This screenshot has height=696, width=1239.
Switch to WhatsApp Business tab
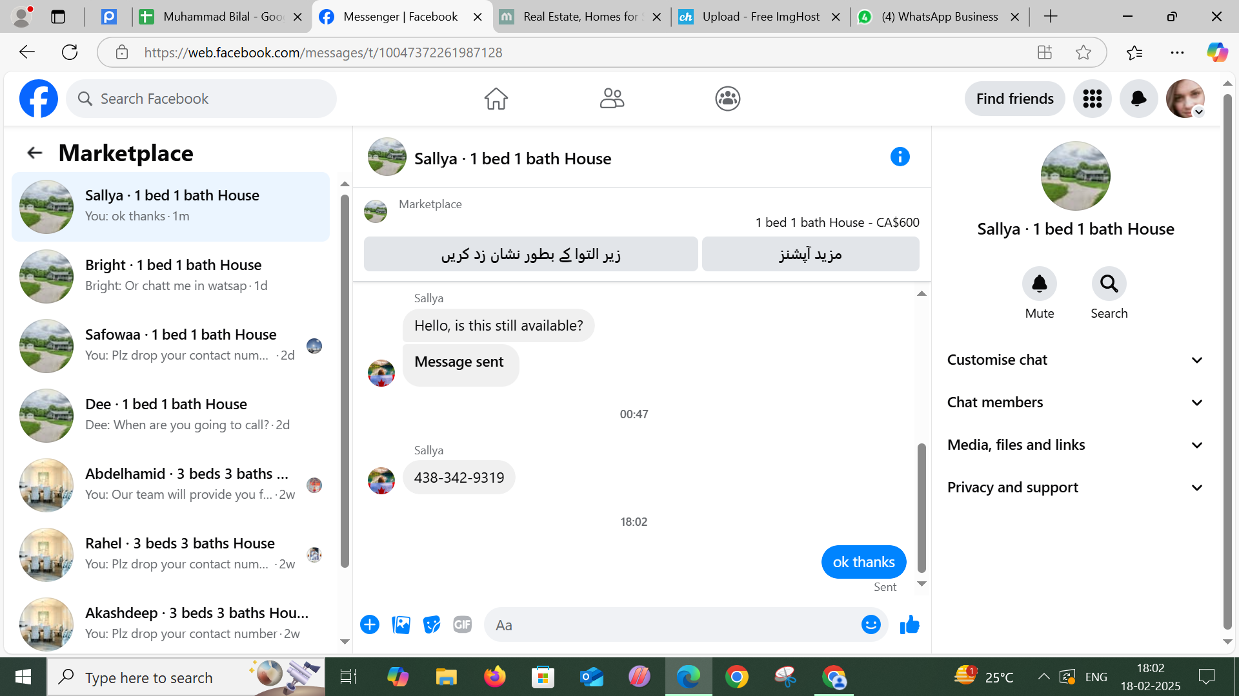click(x=939, y=17)
